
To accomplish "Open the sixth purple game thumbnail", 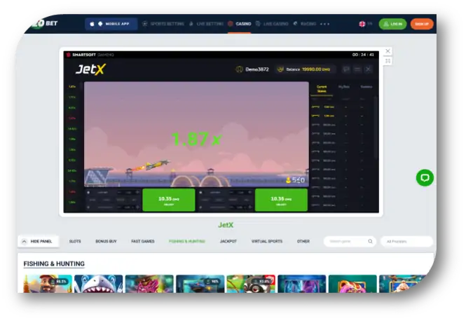I will coord(301,284).
